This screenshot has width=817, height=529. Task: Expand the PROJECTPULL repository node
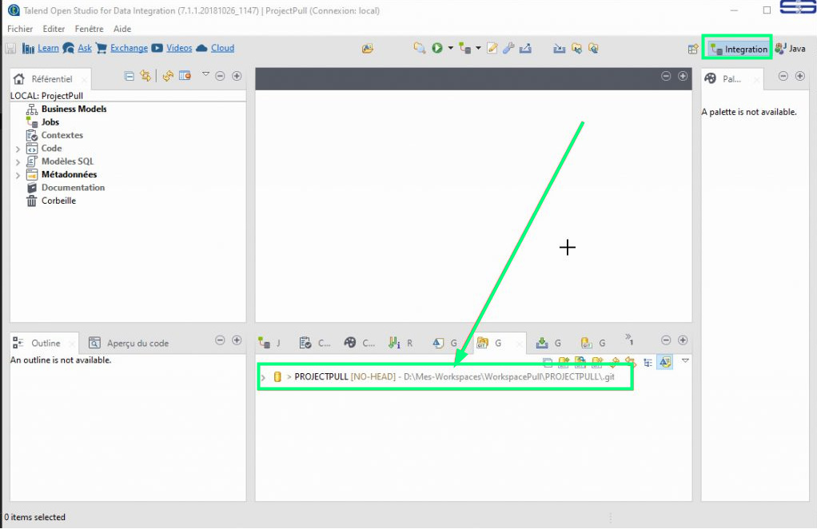tap(263, 377)
